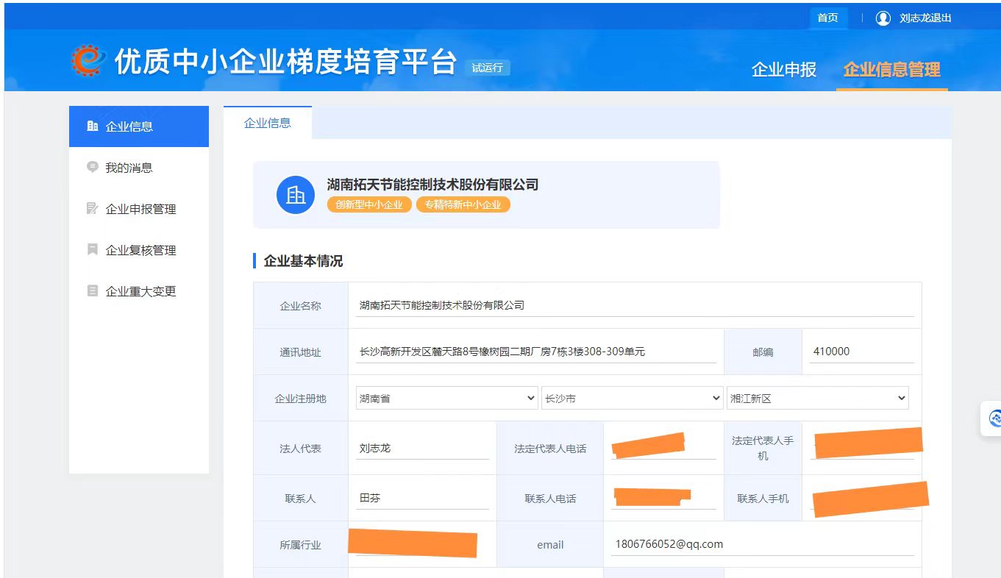Screen dimensions: 1001x578
Task: Open the 企业信息 content tab
Action: point(268,123)
